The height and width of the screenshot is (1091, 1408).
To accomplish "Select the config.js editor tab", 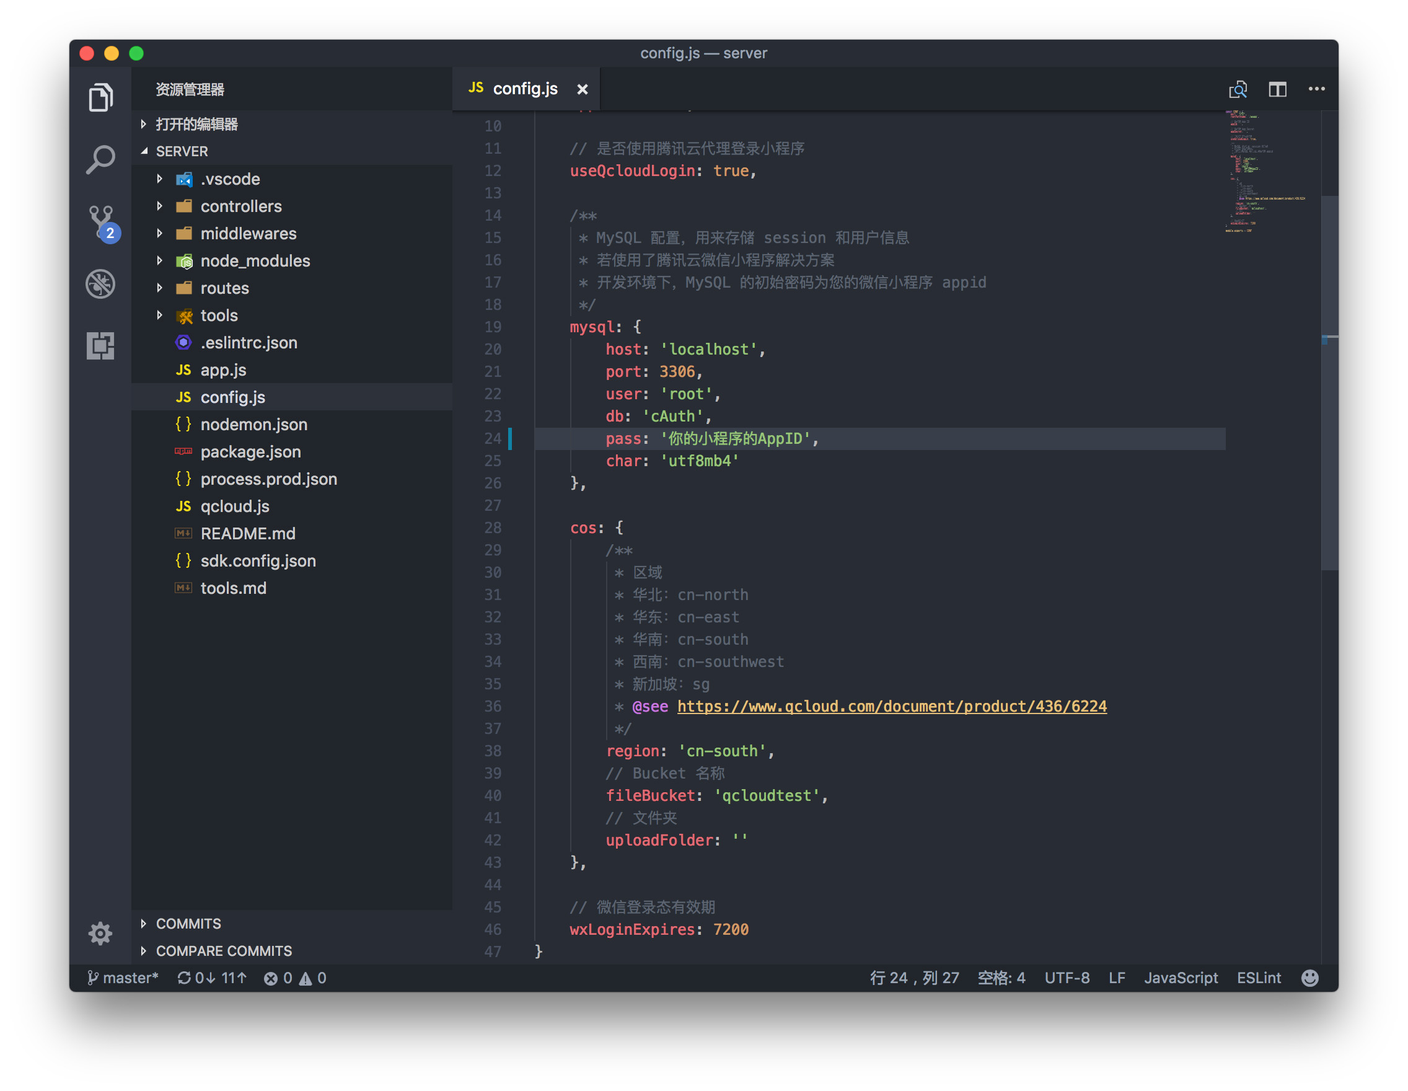I will (524, 89).
